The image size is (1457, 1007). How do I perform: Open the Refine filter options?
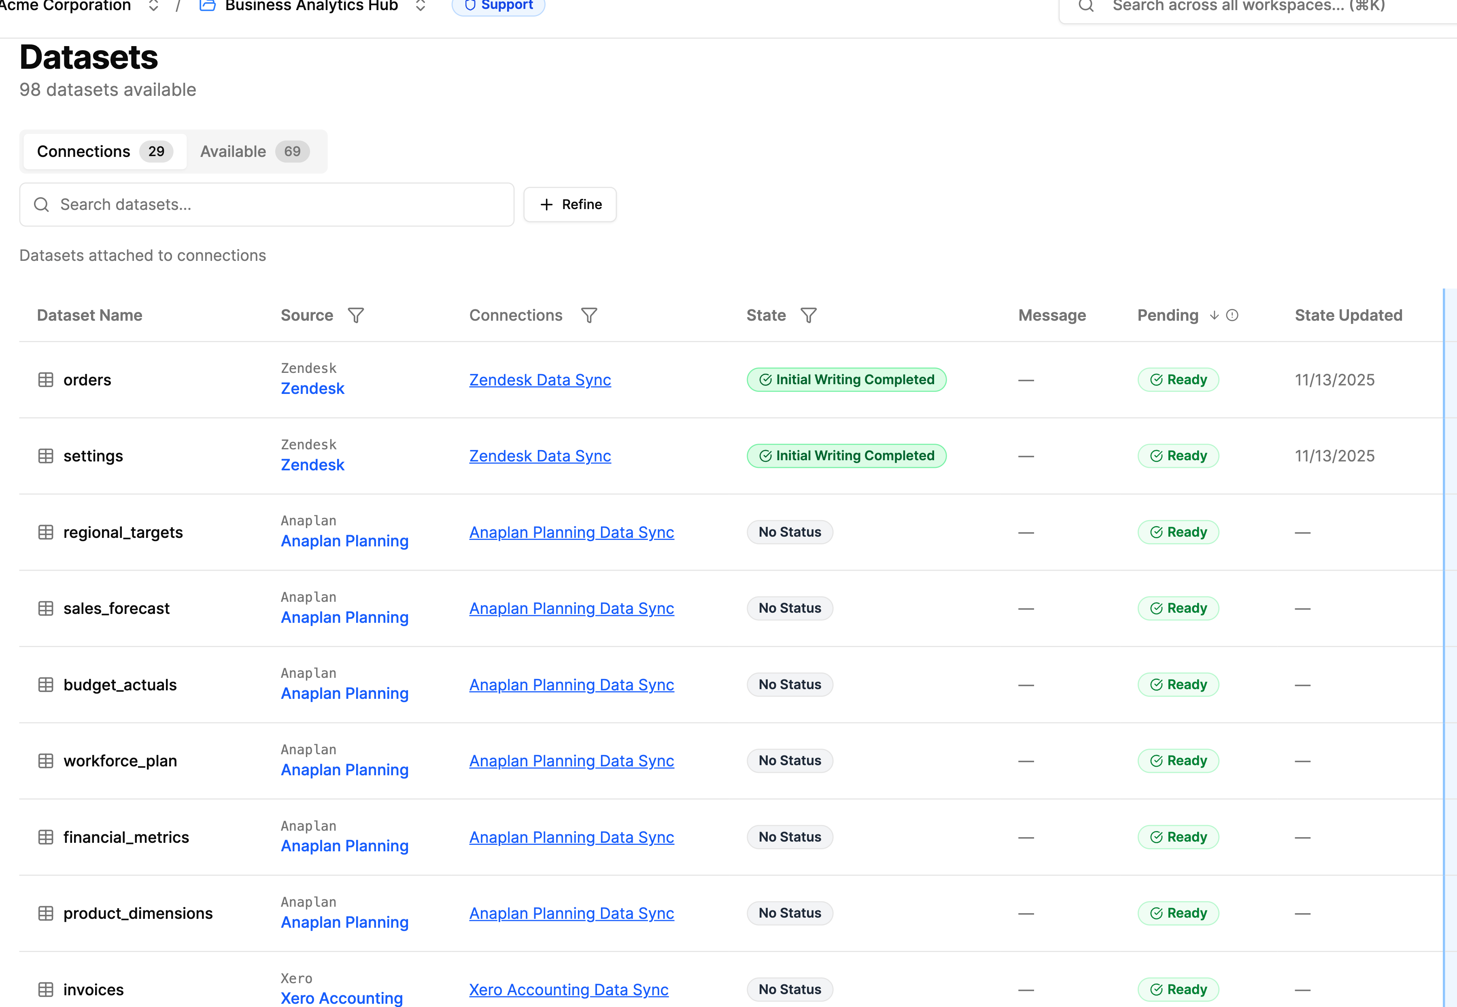point(570,204)
